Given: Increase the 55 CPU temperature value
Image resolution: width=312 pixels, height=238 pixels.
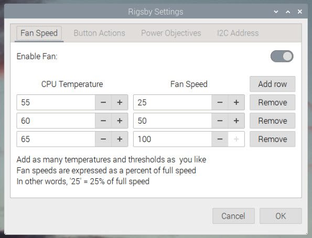Looking at the screenshot, I should pos(120,102).
